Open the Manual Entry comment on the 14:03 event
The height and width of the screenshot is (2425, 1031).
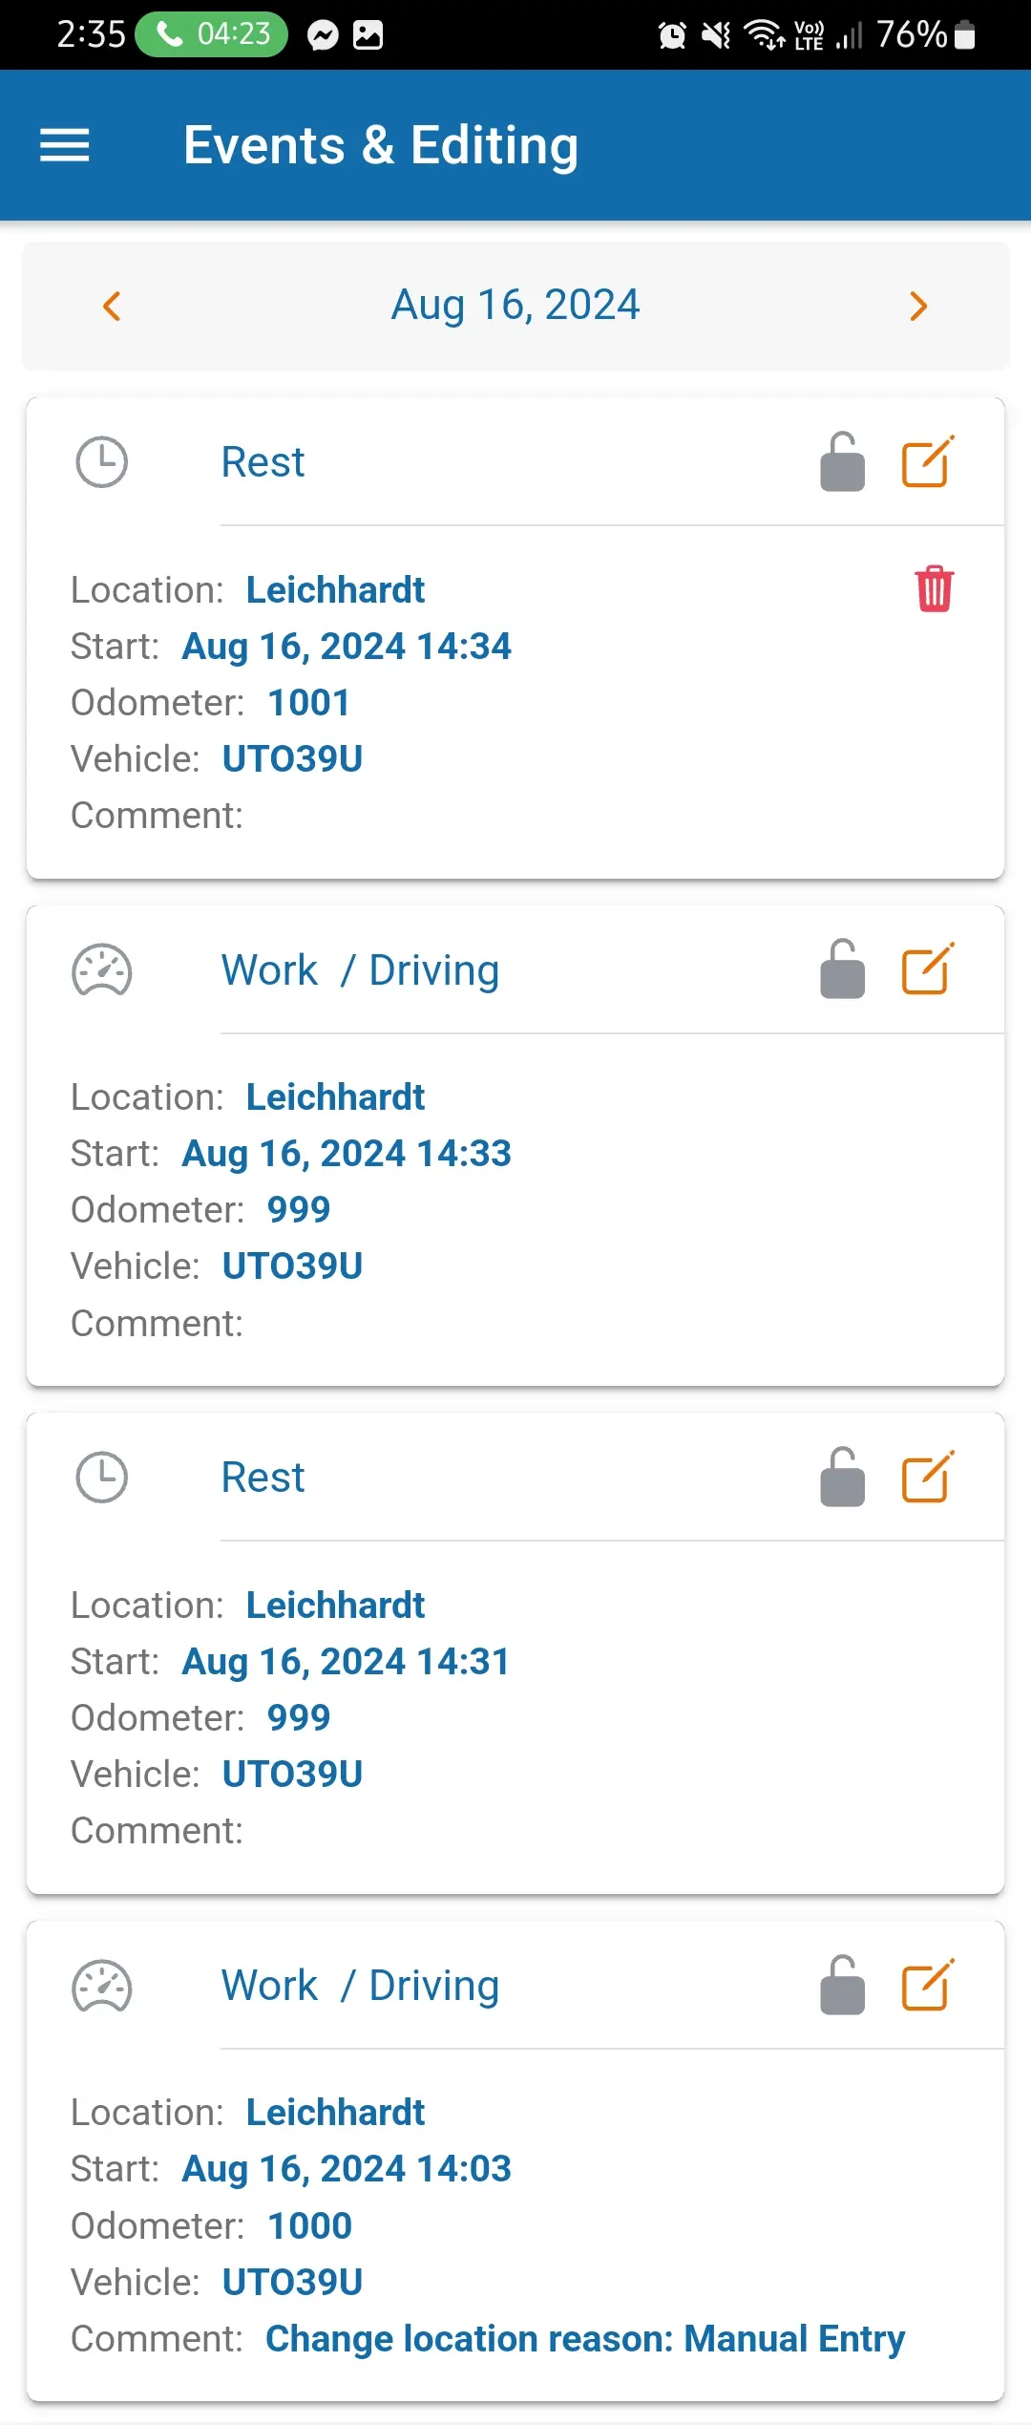pos(584,2339)
